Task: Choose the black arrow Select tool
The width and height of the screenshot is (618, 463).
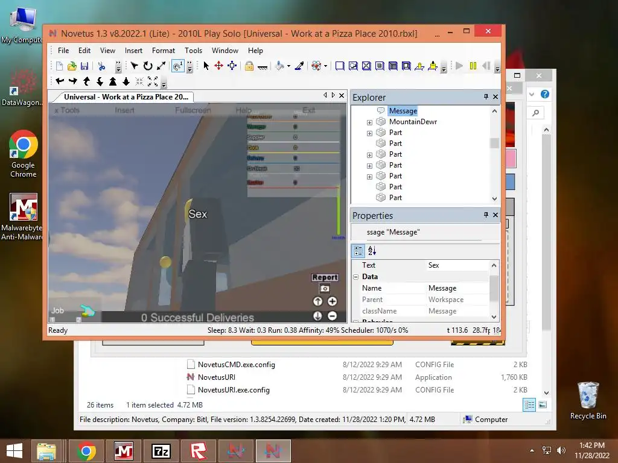Action: (x=206, y=66)
